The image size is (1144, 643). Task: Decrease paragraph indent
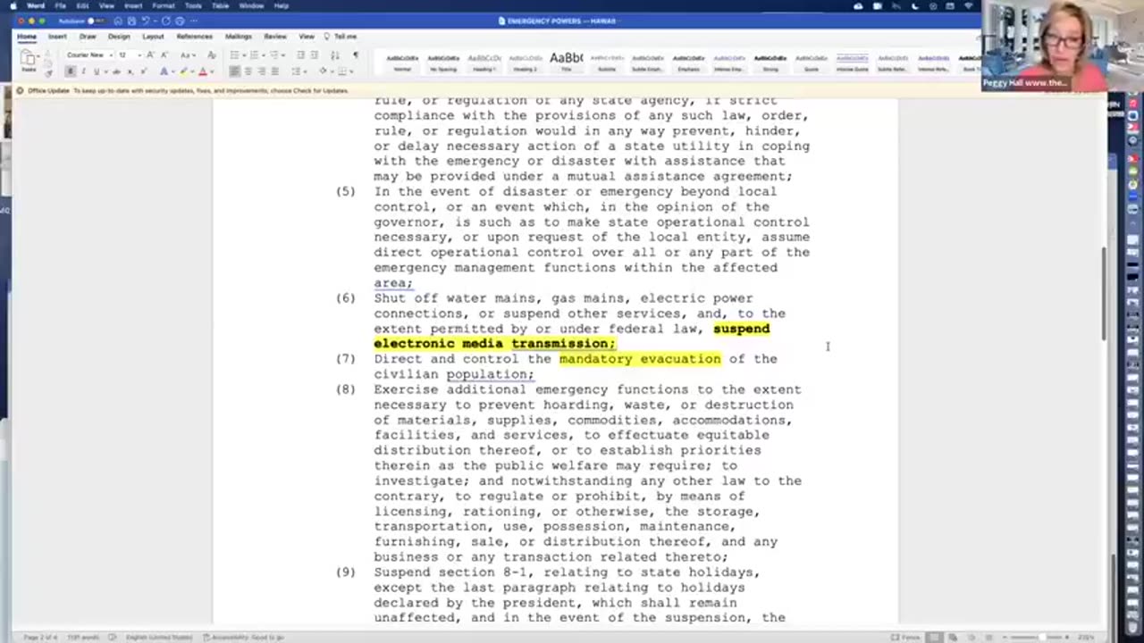(300, 55)
